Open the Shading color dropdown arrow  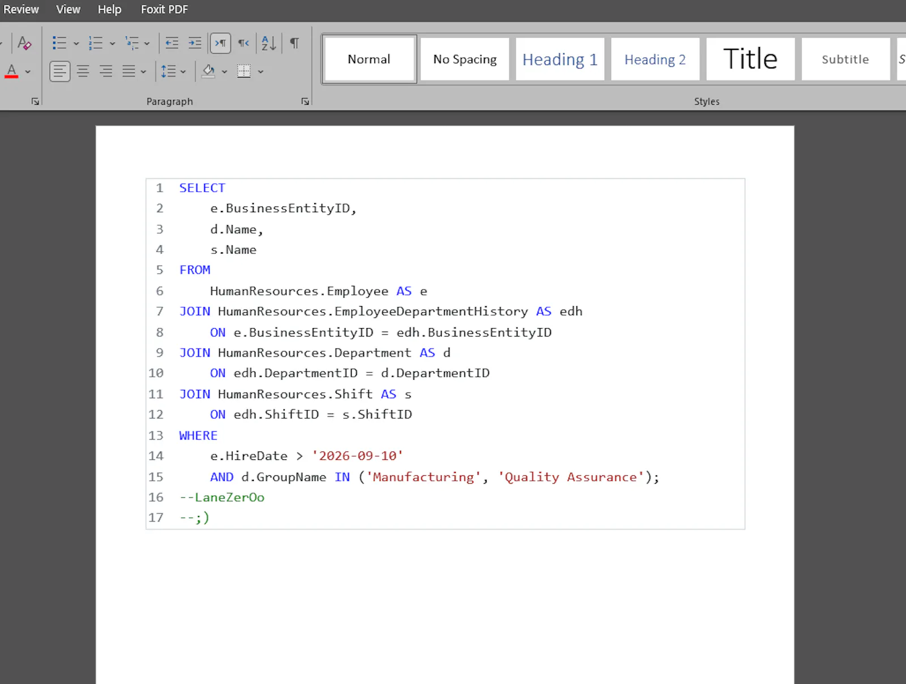224,72
